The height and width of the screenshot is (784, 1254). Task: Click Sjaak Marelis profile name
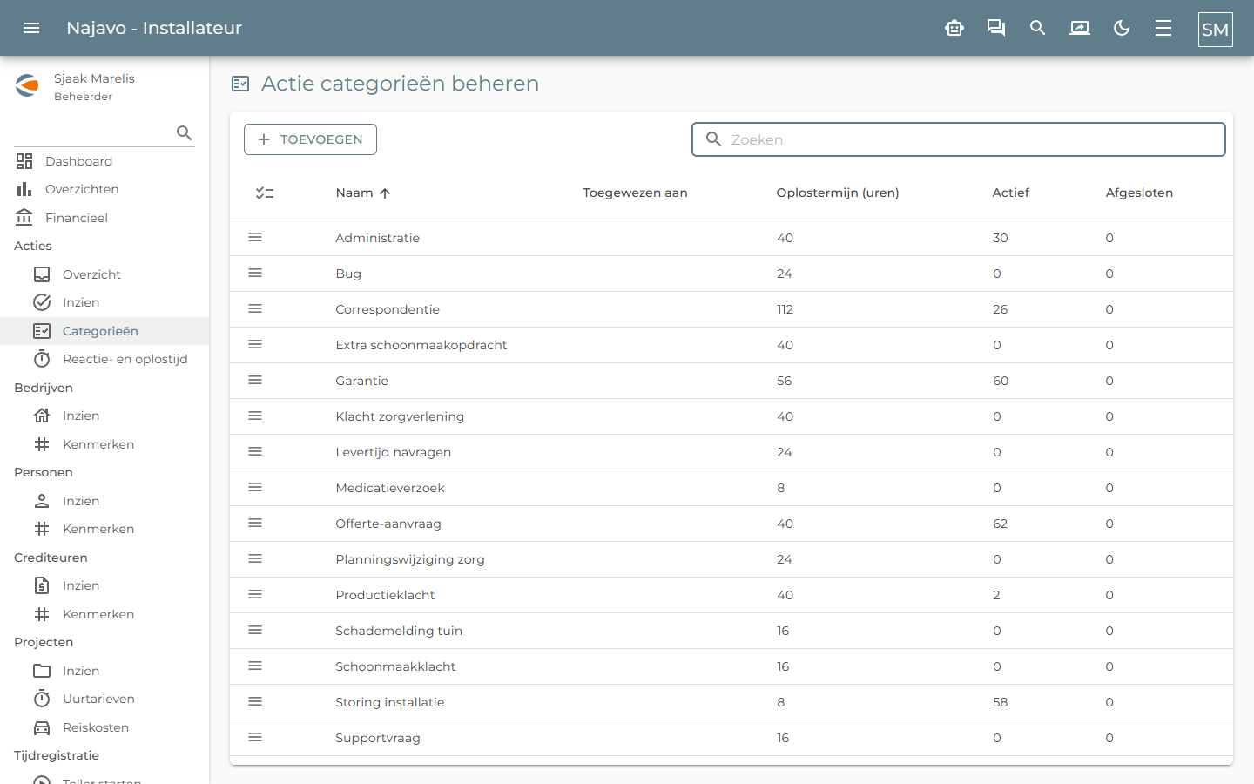[94, 78]
